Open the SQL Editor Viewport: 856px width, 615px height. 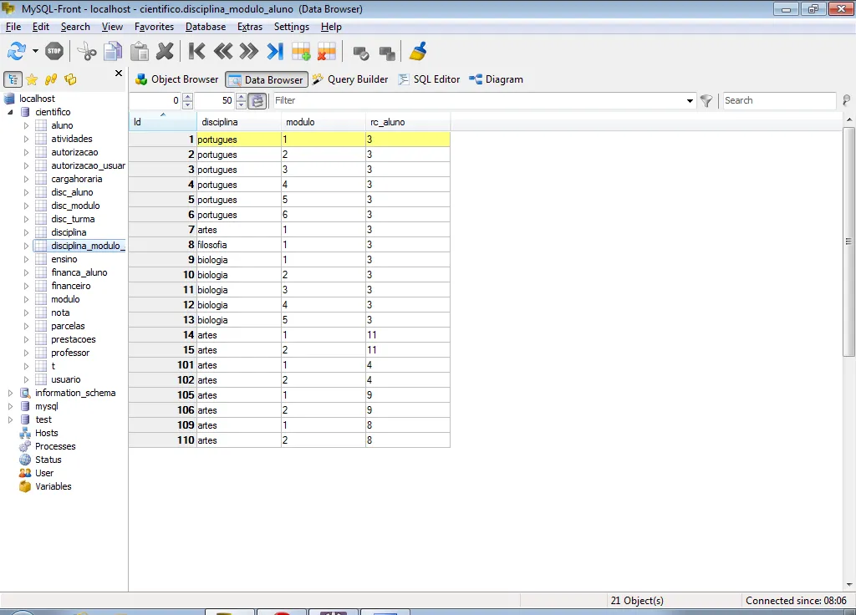(428, 79)
